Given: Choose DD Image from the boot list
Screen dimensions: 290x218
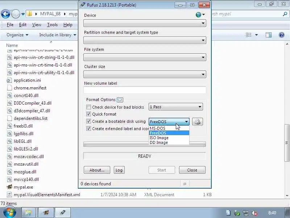Looking at the screenshot, I should [169, 142].
